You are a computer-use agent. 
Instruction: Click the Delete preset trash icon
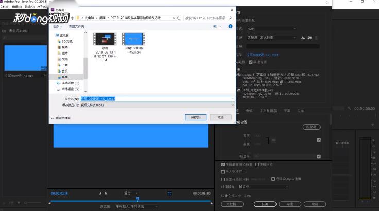tap(316, 38)
